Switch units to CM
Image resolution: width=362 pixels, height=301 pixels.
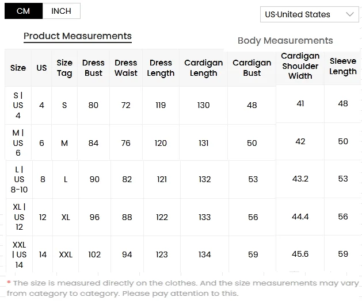pos(24,11)
